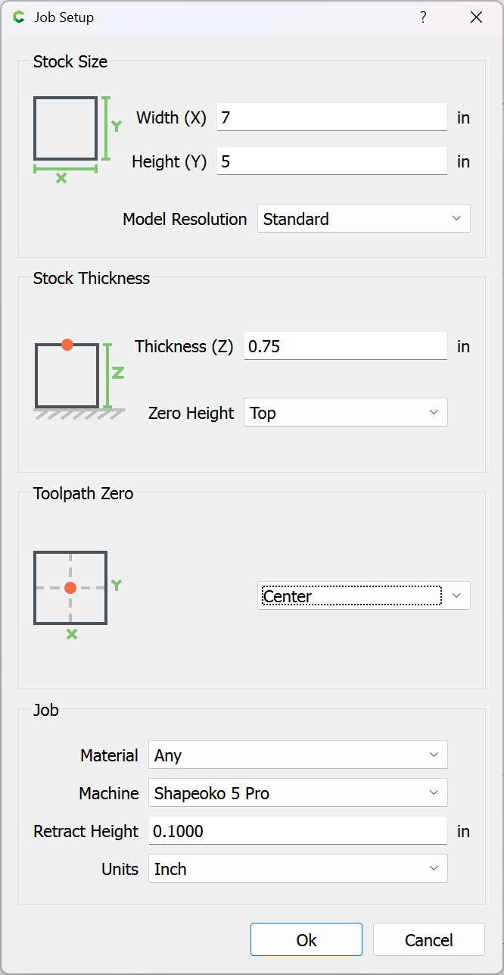Open the Zero Height dropdown set to Top
504x975 pixels.
(346, 412)
